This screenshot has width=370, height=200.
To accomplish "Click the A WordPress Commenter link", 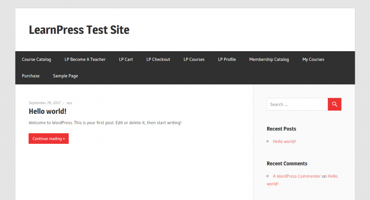I will (297, 176).
